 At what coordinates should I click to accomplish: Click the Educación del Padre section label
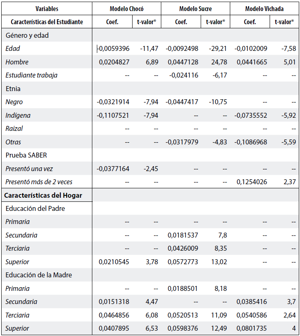click(x=35, y=208)
